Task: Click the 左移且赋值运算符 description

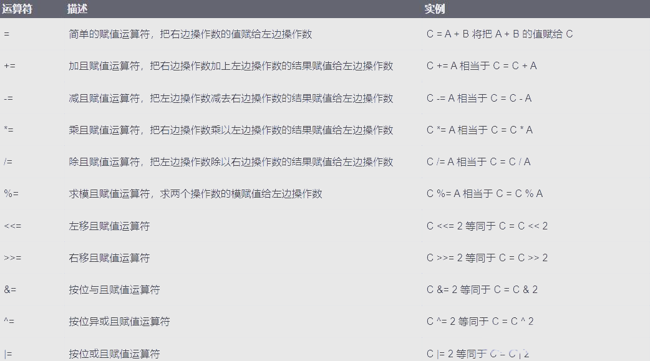Action: [x=109, y=226]
